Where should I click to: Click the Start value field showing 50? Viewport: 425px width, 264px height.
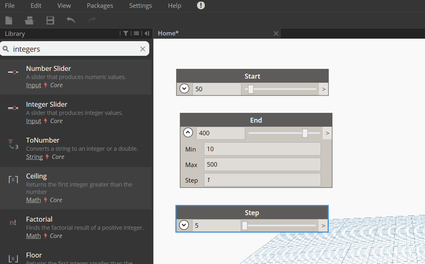217,89
